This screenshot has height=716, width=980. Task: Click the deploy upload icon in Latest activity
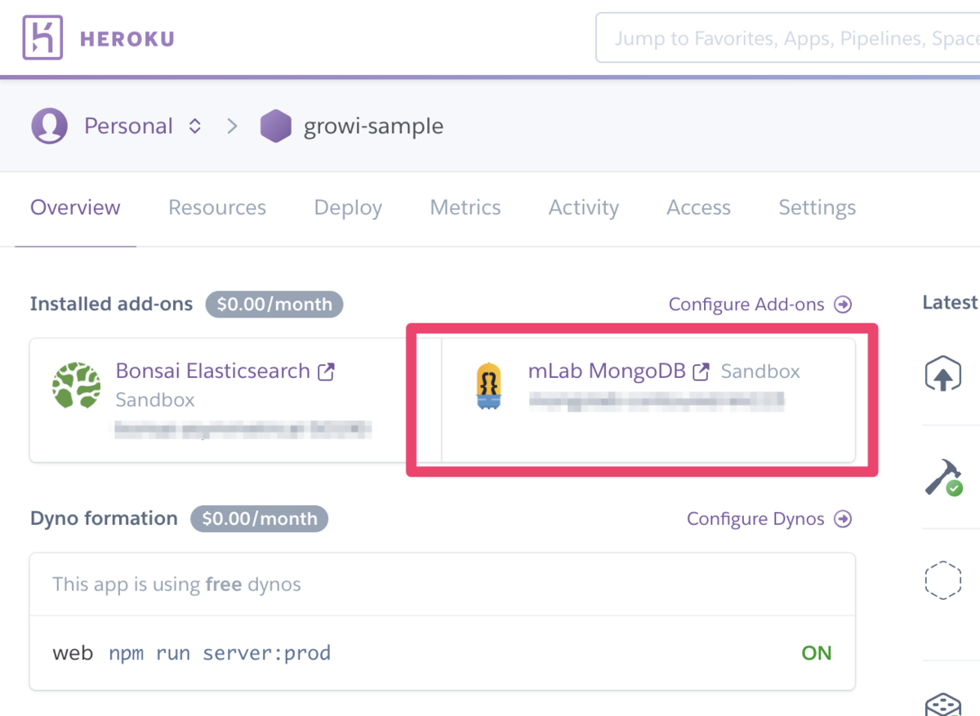tap(942, 374)
